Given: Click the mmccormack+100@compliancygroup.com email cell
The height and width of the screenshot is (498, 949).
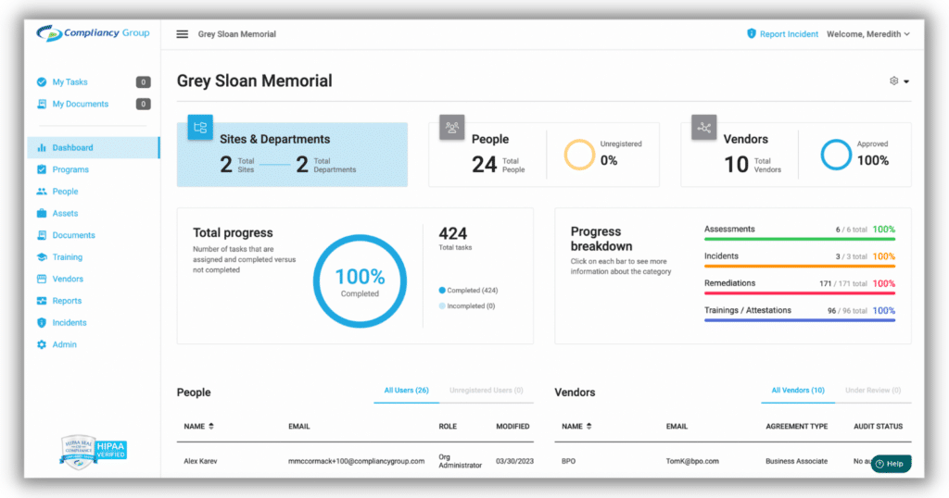Looking at the screenshot, I should [x=356, y=461].
